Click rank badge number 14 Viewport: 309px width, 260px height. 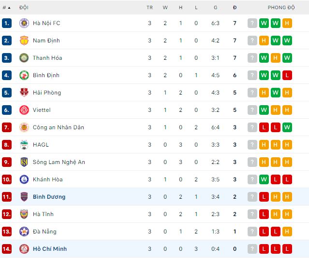click(x=7, y=249)
